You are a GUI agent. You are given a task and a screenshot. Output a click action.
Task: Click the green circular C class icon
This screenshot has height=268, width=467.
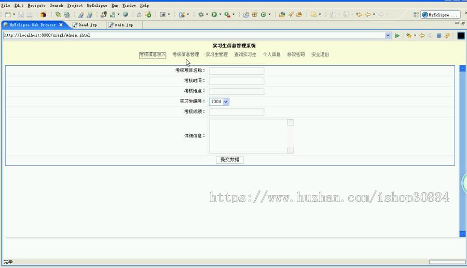point(263,15)
